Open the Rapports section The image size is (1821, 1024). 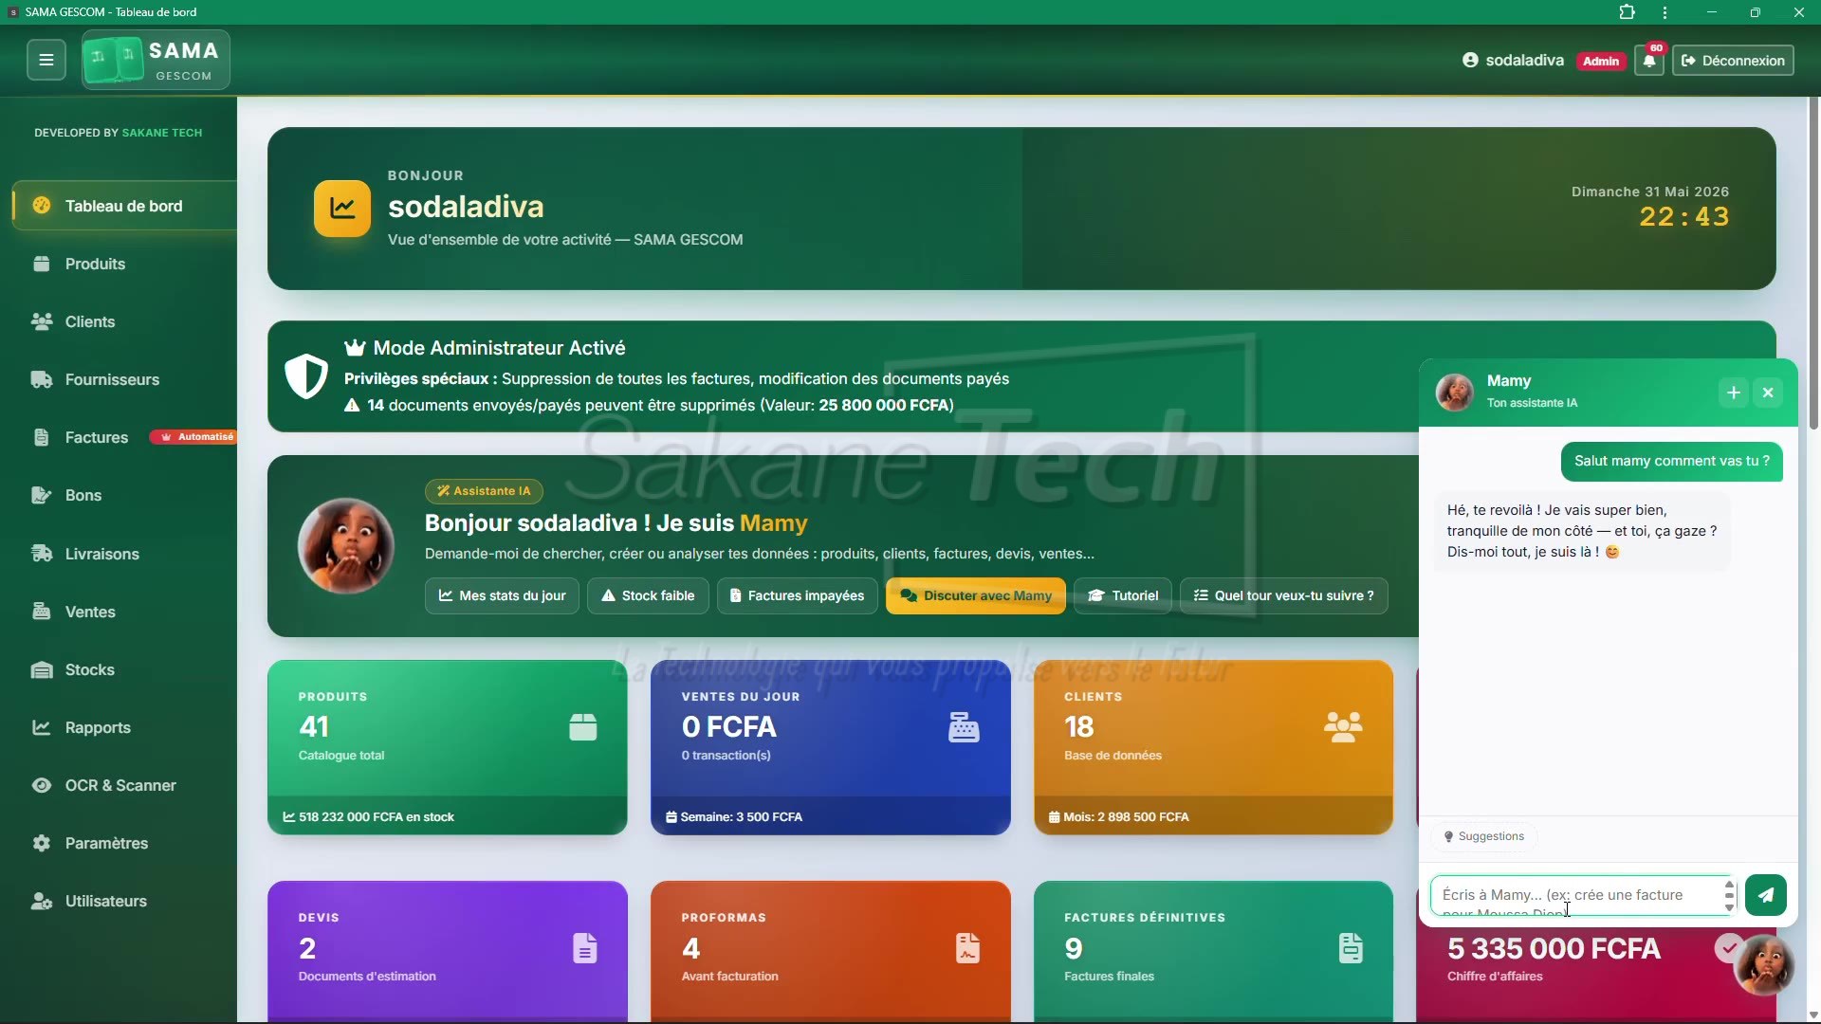tap(124, 727)
